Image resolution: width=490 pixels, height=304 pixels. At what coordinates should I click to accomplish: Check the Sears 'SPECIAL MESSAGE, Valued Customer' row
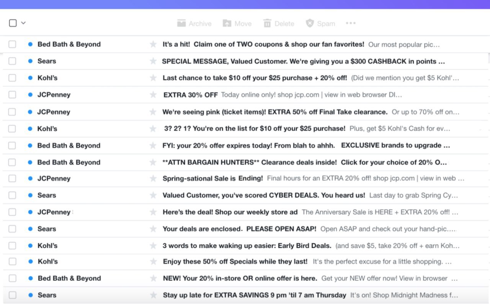click(12, 61)
